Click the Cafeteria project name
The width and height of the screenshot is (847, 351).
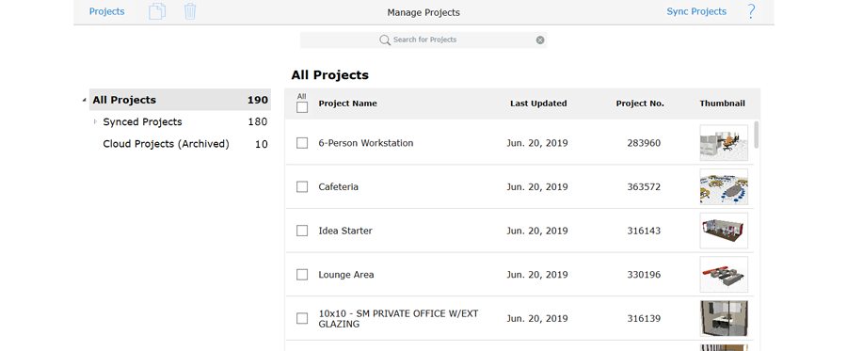[338, 187]
